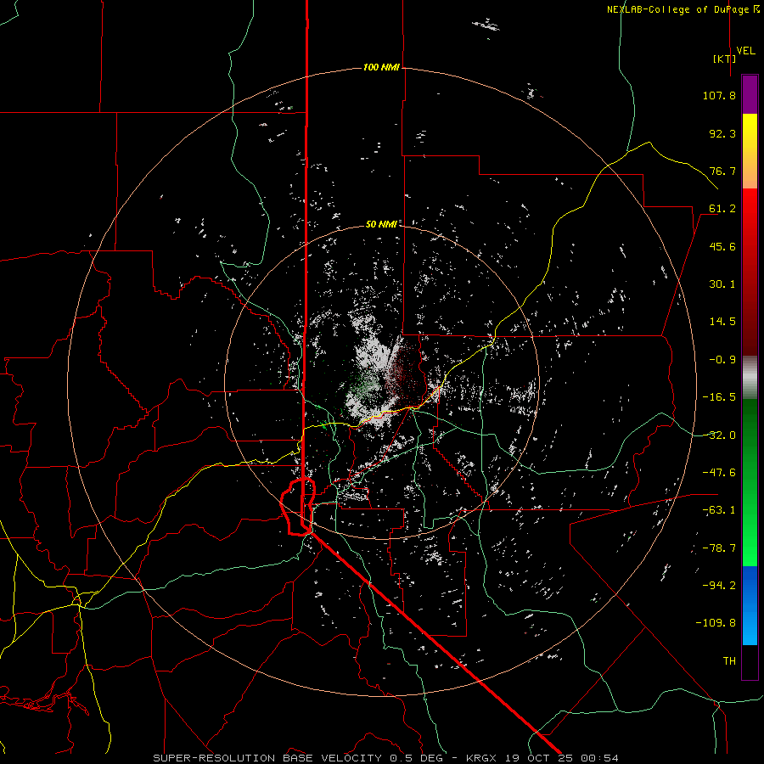Click the -0.9 legend value
764x764 pixels.
point(722,360)
